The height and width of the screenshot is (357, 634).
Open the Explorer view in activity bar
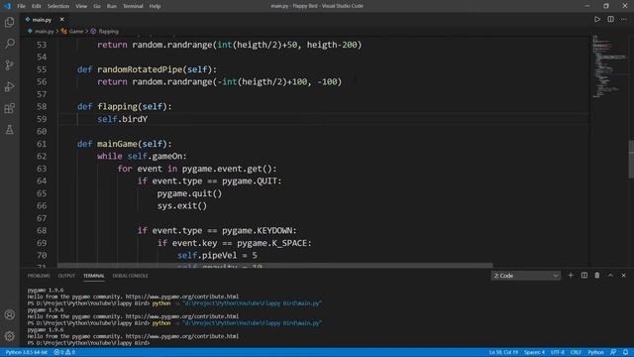pos(9,22)
